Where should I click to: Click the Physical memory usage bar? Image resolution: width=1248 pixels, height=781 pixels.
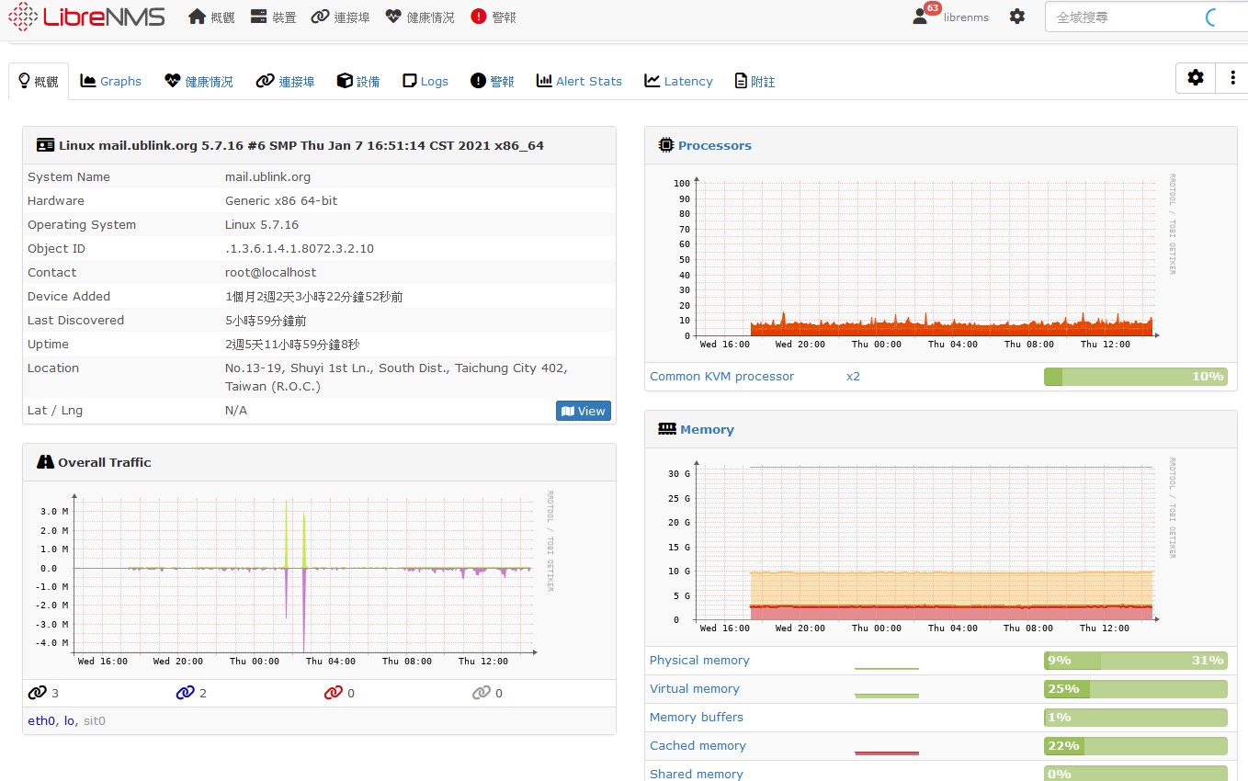pyautogui.click(x=1135, y=660)
